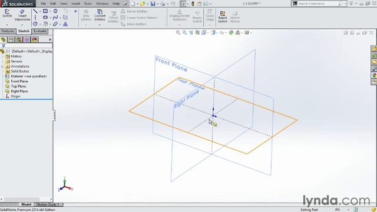Choose the Straight Slot tool

pos(45,18)
